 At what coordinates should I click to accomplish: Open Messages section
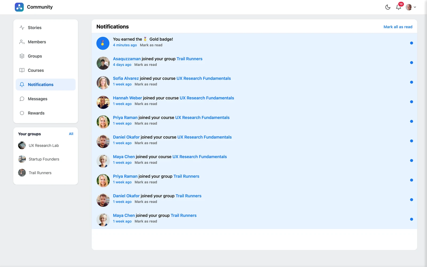point(46,99)
